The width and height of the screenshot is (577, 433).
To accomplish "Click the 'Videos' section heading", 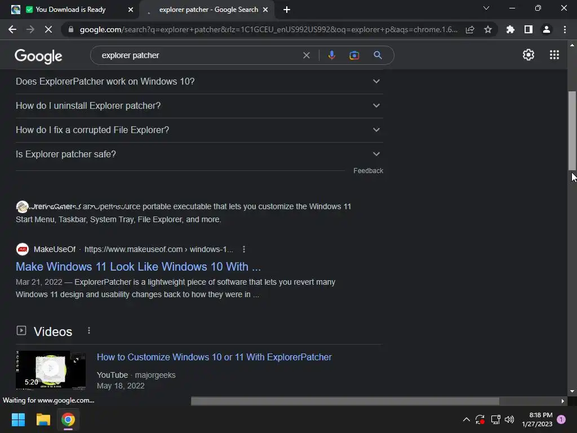I will point(53,332).
